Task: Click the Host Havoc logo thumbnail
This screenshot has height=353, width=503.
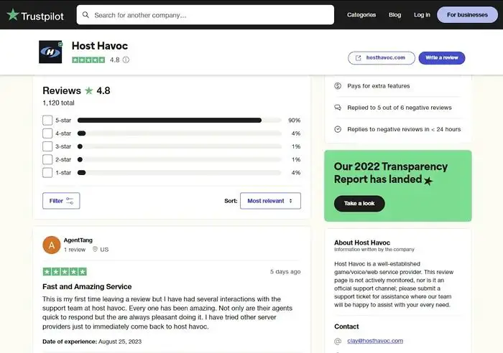Action: click(x=50, y=52)
